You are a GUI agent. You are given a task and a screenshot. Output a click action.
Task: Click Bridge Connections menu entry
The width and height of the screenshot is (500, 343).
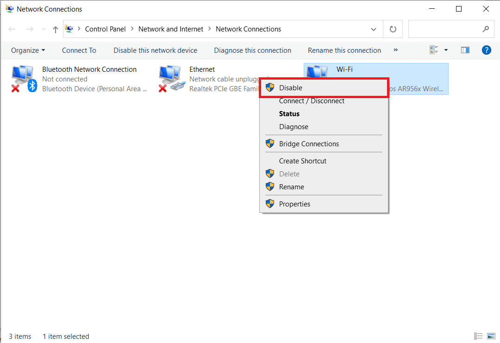[309, 144]
